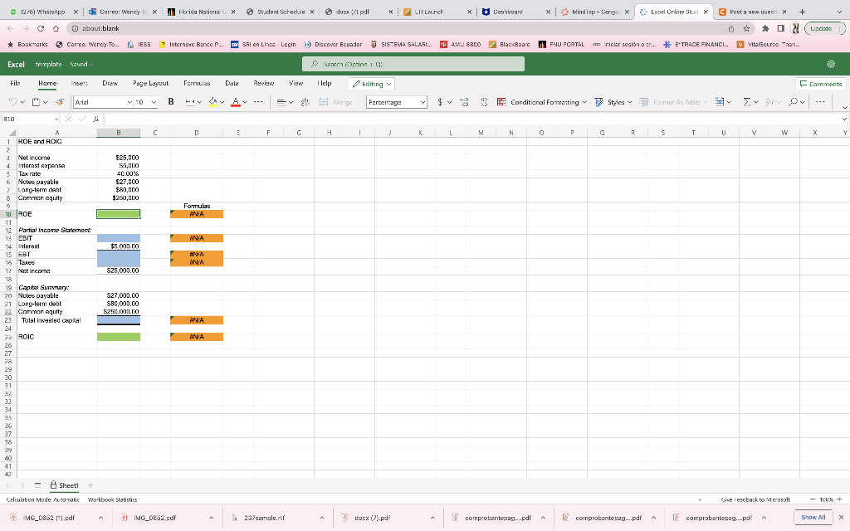Screen dimensions: 850x531
Task: Open more ribbon commands ellipsis
Action: point(820,102)
